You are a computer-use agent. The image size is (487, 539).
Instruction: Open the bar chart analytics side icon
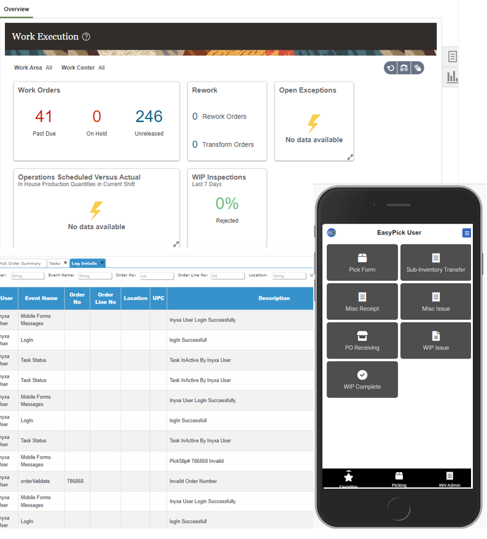click(x=453, y=77)
